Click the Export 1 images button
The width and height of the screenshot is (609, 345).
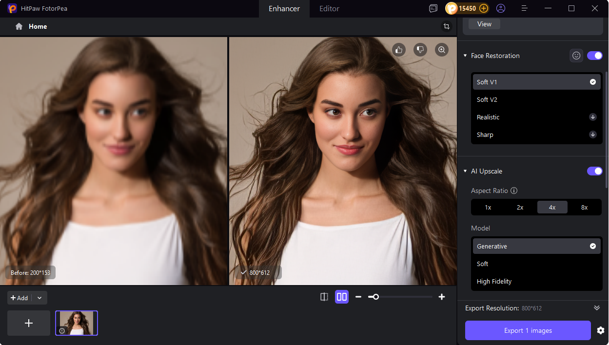528,330
